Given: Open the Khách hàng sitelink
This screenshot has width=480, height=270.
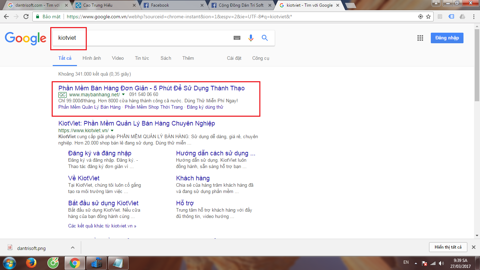Looking at the screenshot, I should click(193, 178).
